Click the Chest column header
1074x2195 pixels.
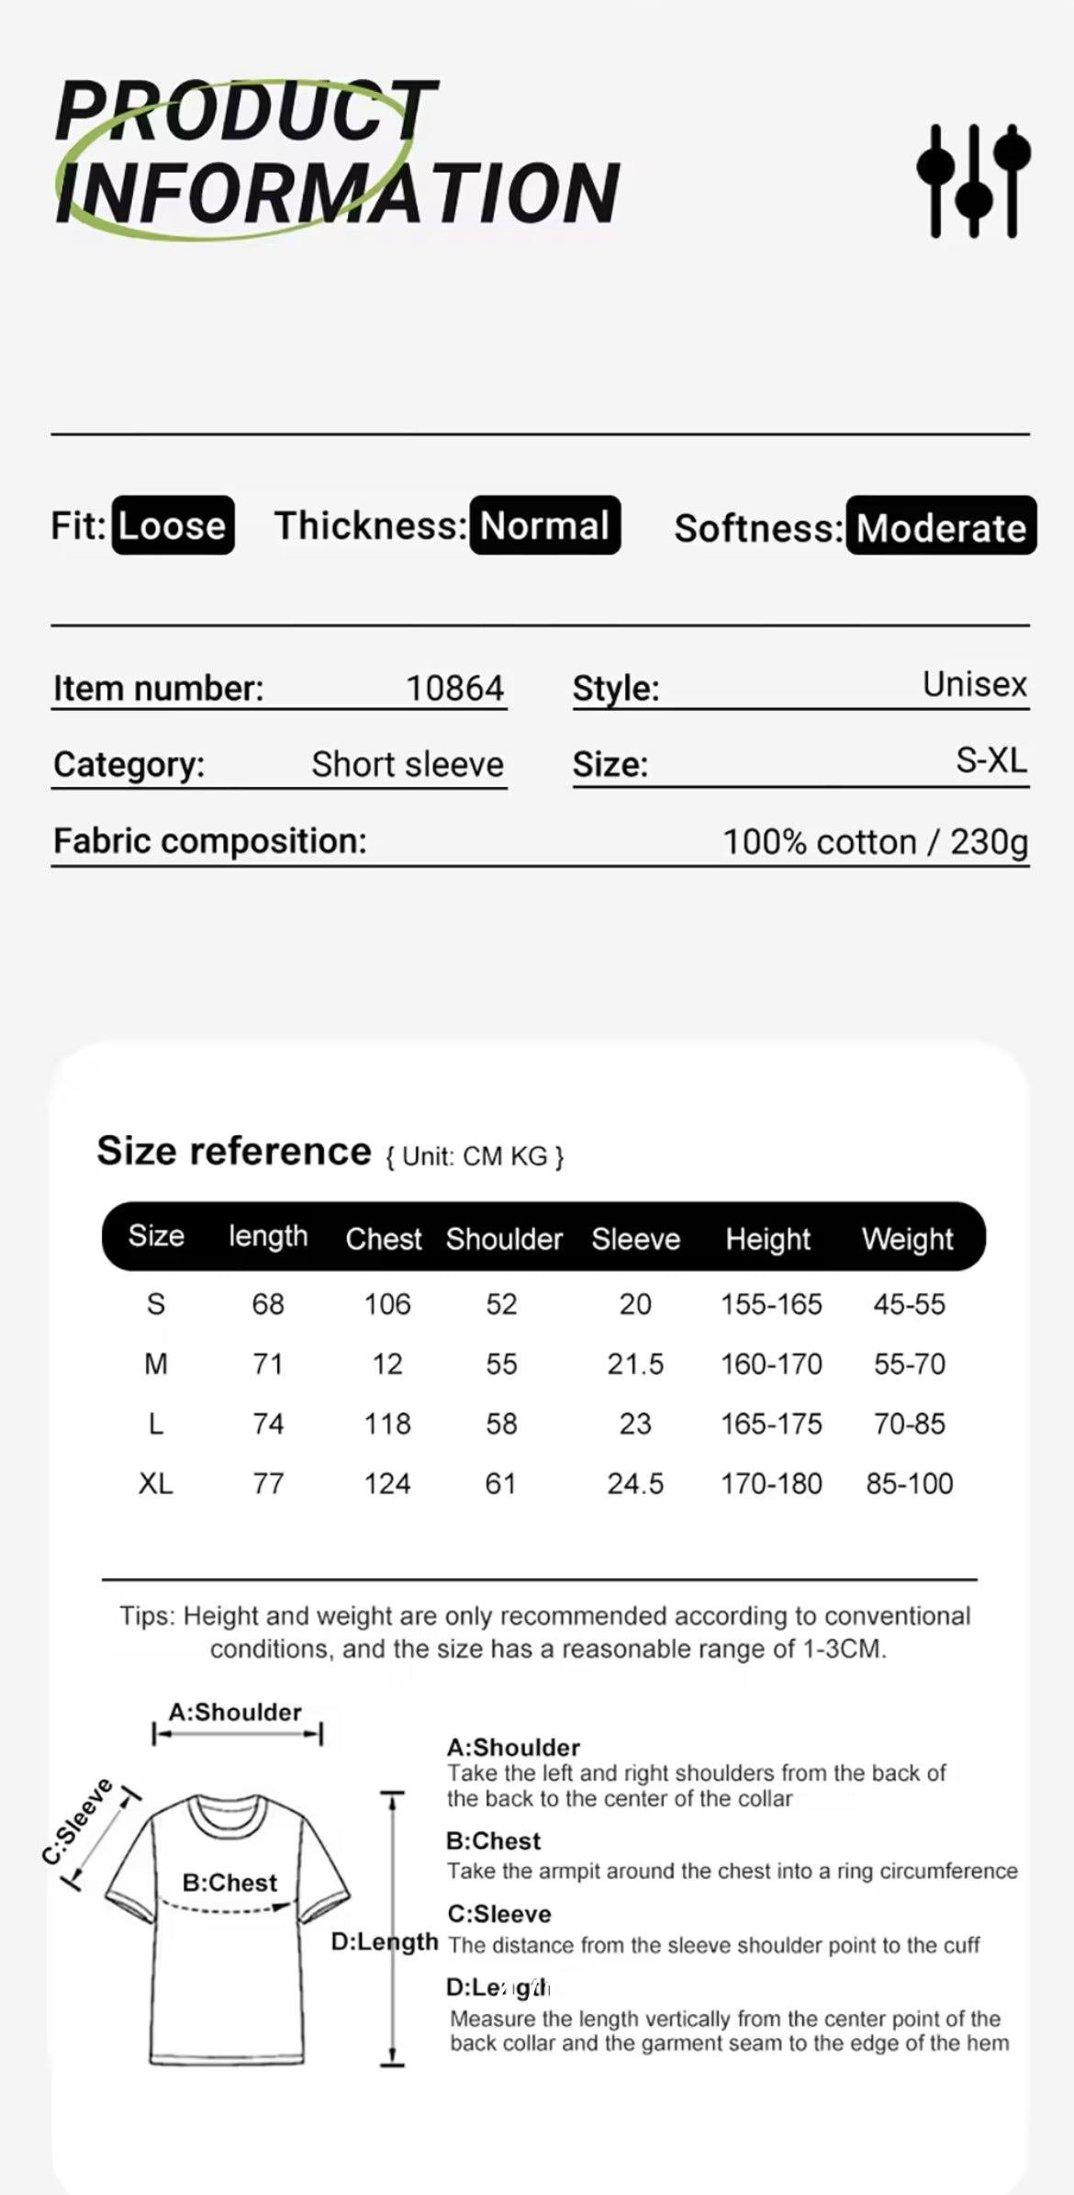(383, 1238)
